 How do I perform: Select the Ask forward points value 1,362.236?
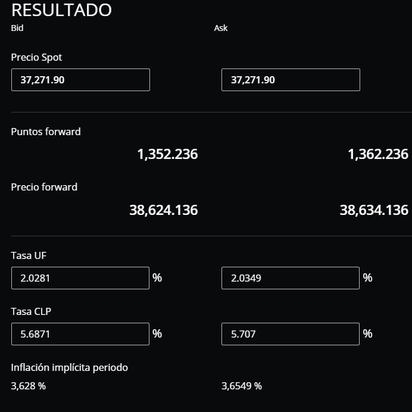point(378,154)
